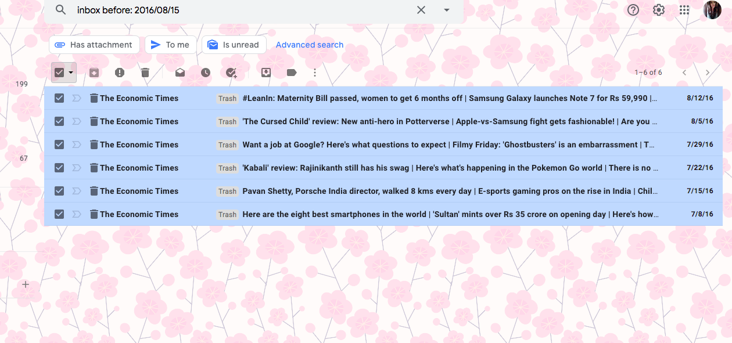Image resolution: width=732 pixels, height=343 pixels.
Task: Click the 7/29/16 date
Action: tap(700, 145)
